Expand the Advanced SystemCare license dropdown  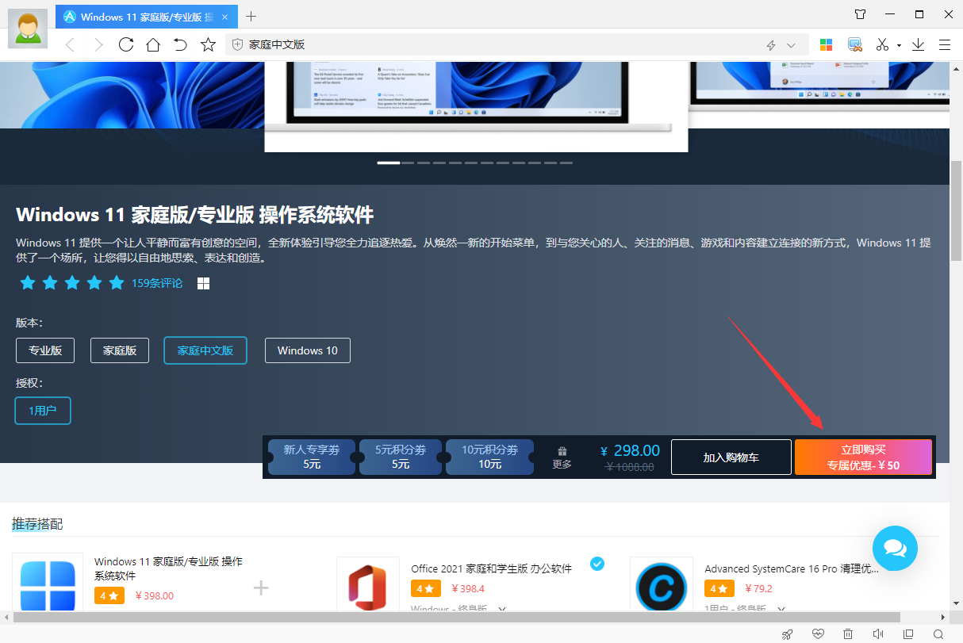pyautogui.click(x=781, y=609)
